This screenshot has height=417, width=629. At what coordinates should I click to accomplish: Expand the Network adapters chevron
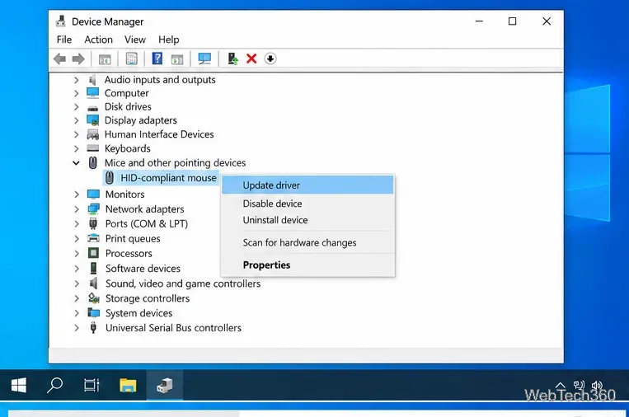coord(77,209)
